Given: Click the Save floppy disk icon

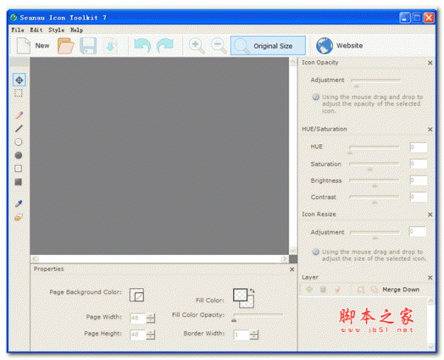Looking at the screenshot, I should 88,46.
